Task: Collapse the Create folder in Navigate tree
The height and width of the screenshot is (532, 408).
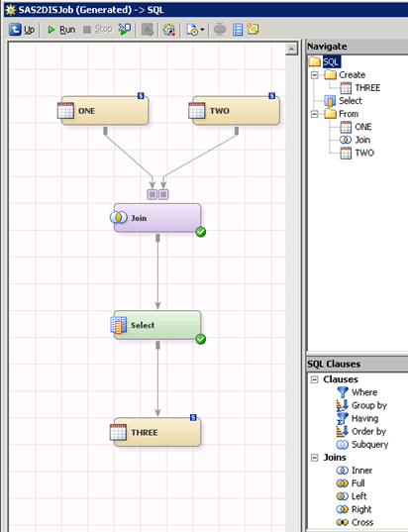Action: [314, 74]
